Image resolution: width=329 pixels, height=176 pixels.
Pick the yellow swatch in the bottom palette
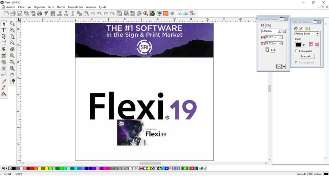click(x=47, y=168)
